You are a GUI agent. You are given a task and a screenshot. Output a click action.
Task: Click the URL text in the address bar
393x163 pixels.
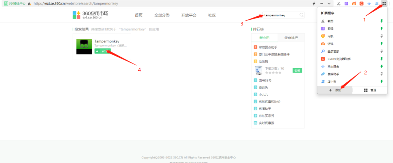coord(76,4)
